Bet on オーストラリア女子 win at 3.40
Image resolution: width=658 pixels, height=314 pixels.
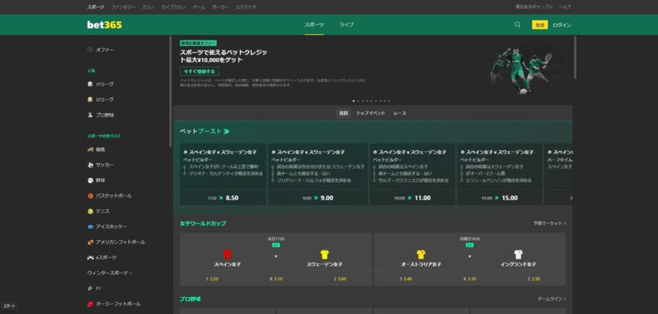(406, 278)
